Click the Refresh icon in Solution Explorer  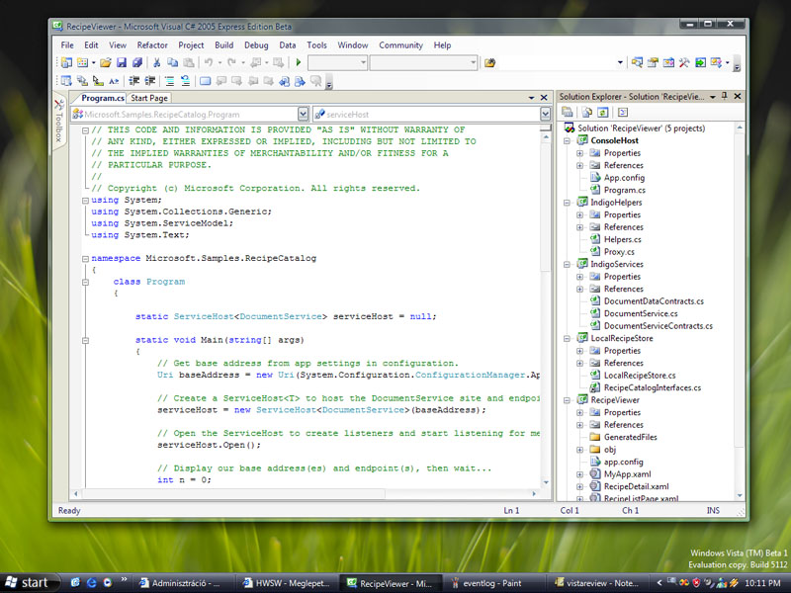pos(603,113)
